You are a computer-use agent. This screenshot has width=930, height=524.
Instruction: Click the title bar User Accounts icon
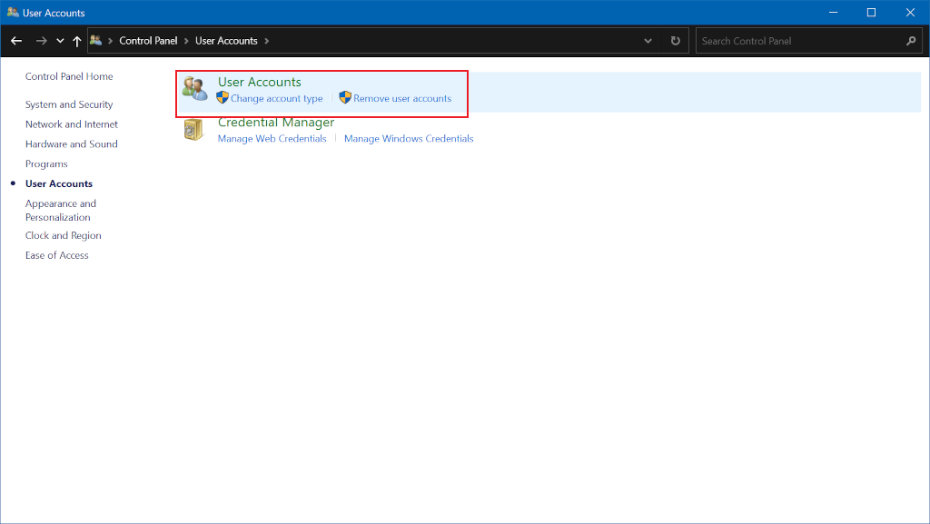click(13, 13)
